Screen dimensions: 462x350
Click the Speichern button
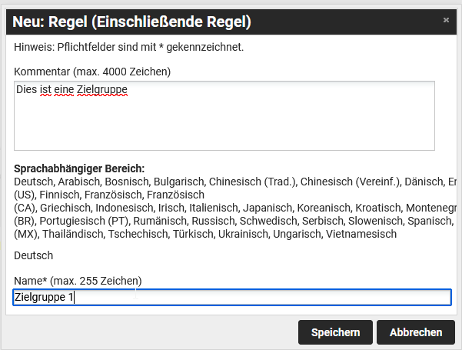(335, 332)
